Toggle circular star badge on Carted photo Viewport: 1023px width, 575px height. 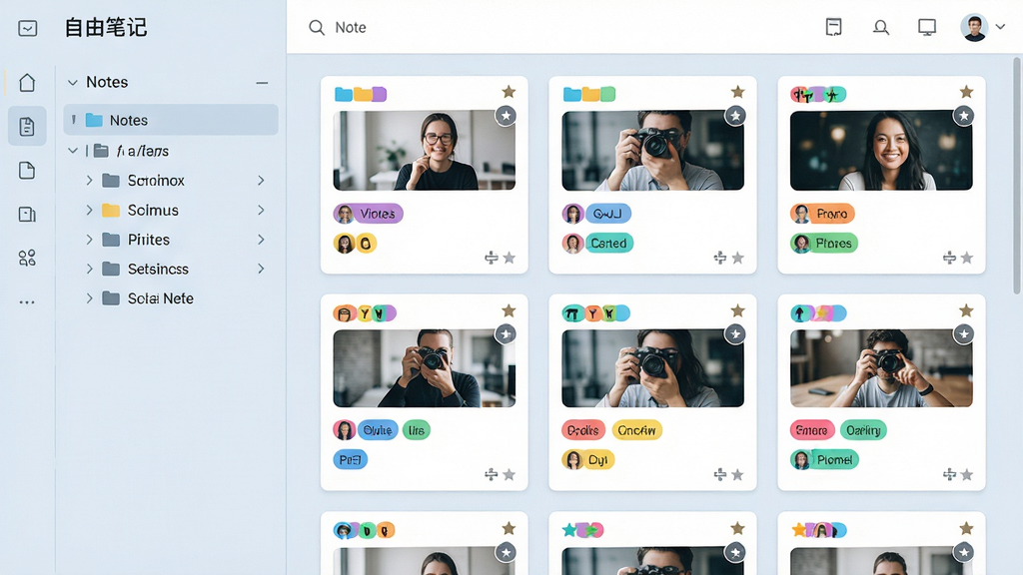pos(735,116)
